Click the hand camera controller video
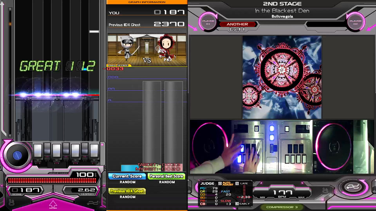This screenshot has width=376, height=211. [282, 147]
